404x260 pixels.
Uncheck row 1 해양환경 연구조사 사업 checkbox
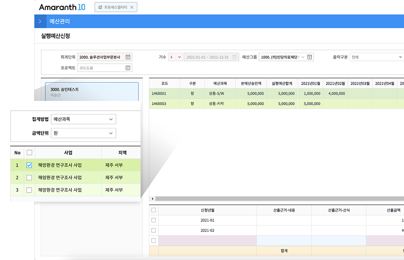pos(29,165)
